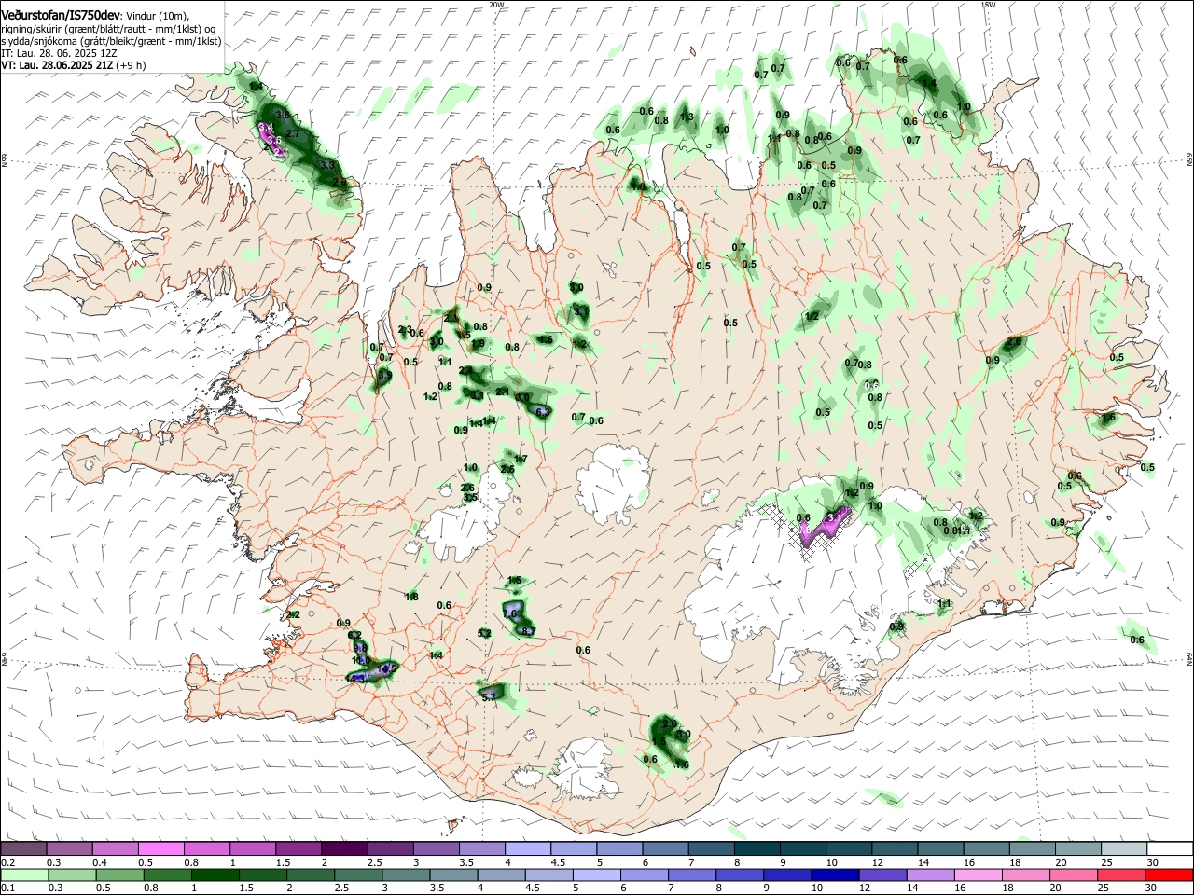Select the 20–25 pink rain scale swatch
Viewport: 1194px width, 895px height.
pos(1075,874)
